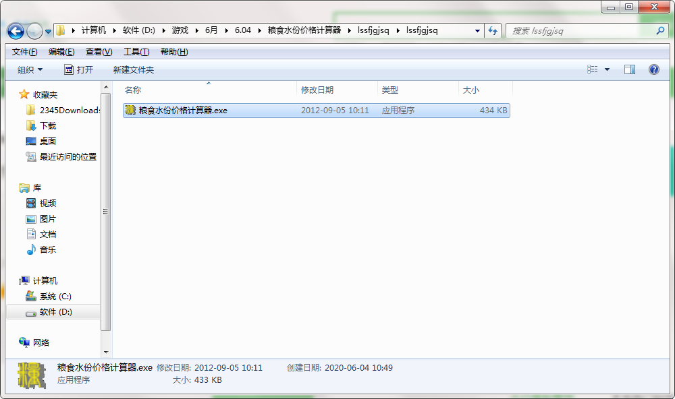Click the 库 libraries icon
This screenshot has width=675, height=399.
click(x=24, y=188)
